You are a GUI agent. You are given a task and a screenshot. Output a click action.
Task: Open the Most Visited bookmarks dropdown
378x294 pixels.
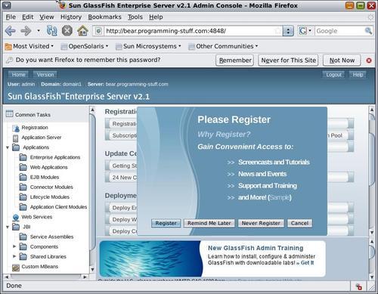29,46
